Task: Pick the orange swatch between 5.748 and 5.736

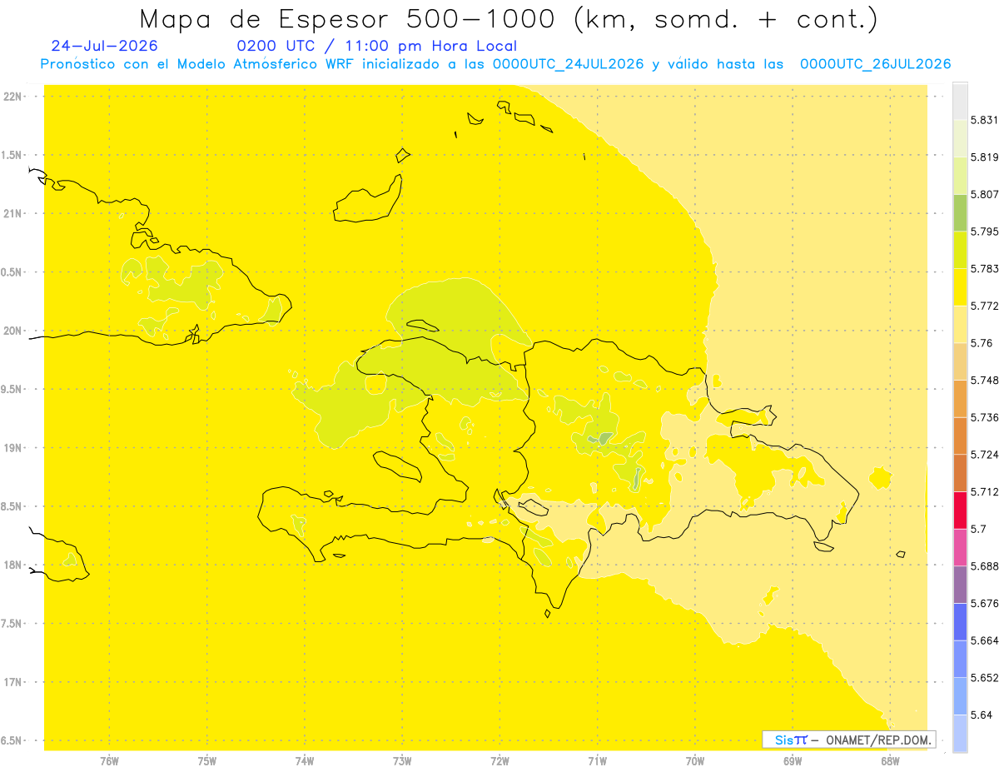Action: click(960, 398)
